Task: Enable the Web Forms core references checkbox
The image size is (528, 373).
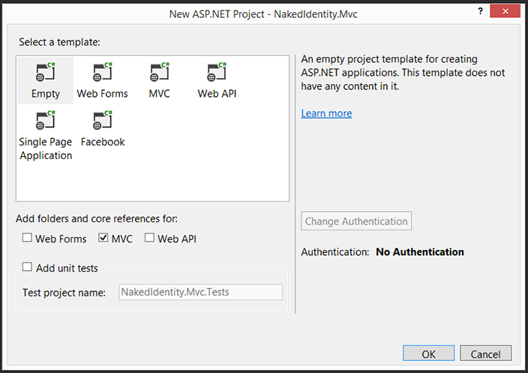Action: 28,239
